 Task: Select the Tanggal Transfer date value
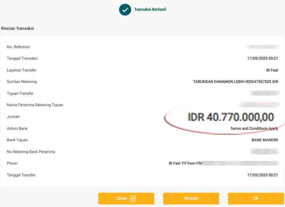click(x=262, y=175)
